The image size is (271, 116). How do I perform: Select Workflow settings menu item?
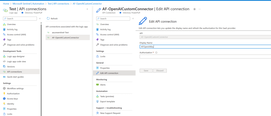click(x=15, y=88)
